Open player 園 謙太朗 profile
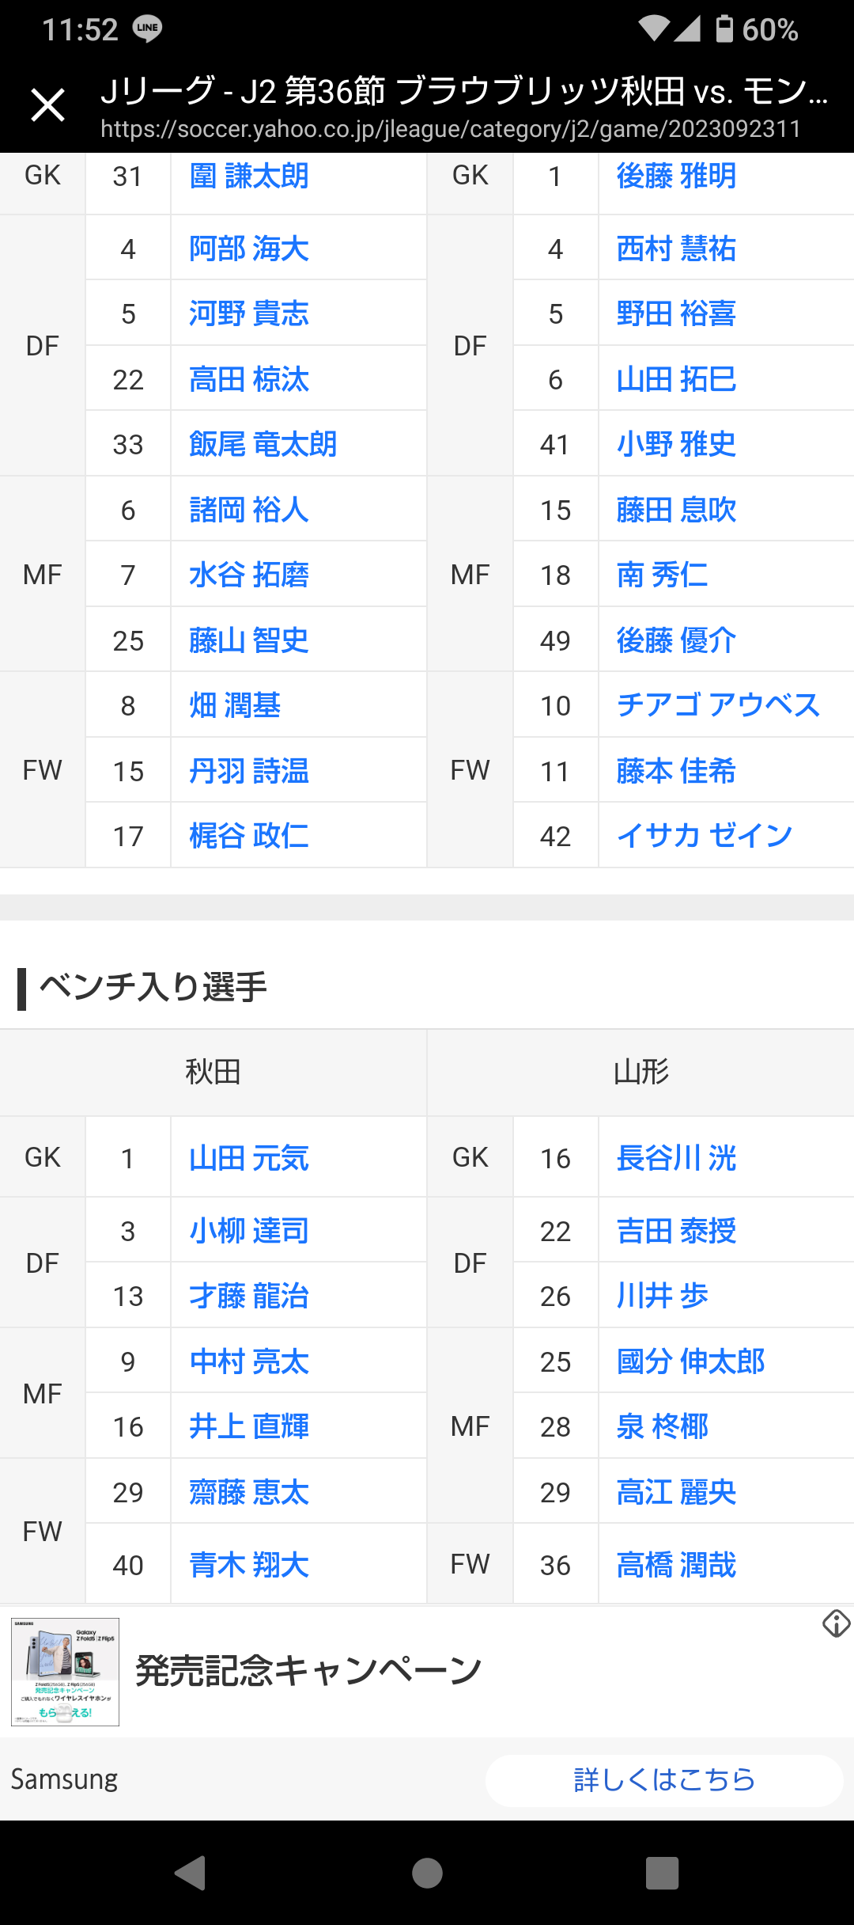Screen dimensions: 854x1925 pos(249,176)
